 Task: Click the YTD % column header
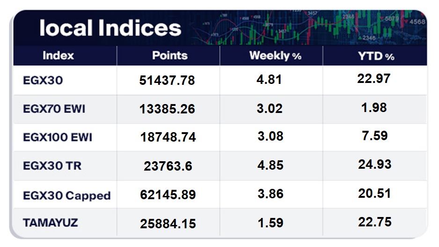376,56
